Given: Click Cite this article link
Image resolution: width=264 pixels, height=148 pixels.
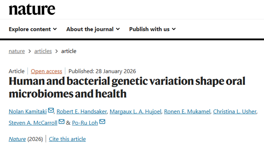Looking at the screenshot, I should point(67,139).
